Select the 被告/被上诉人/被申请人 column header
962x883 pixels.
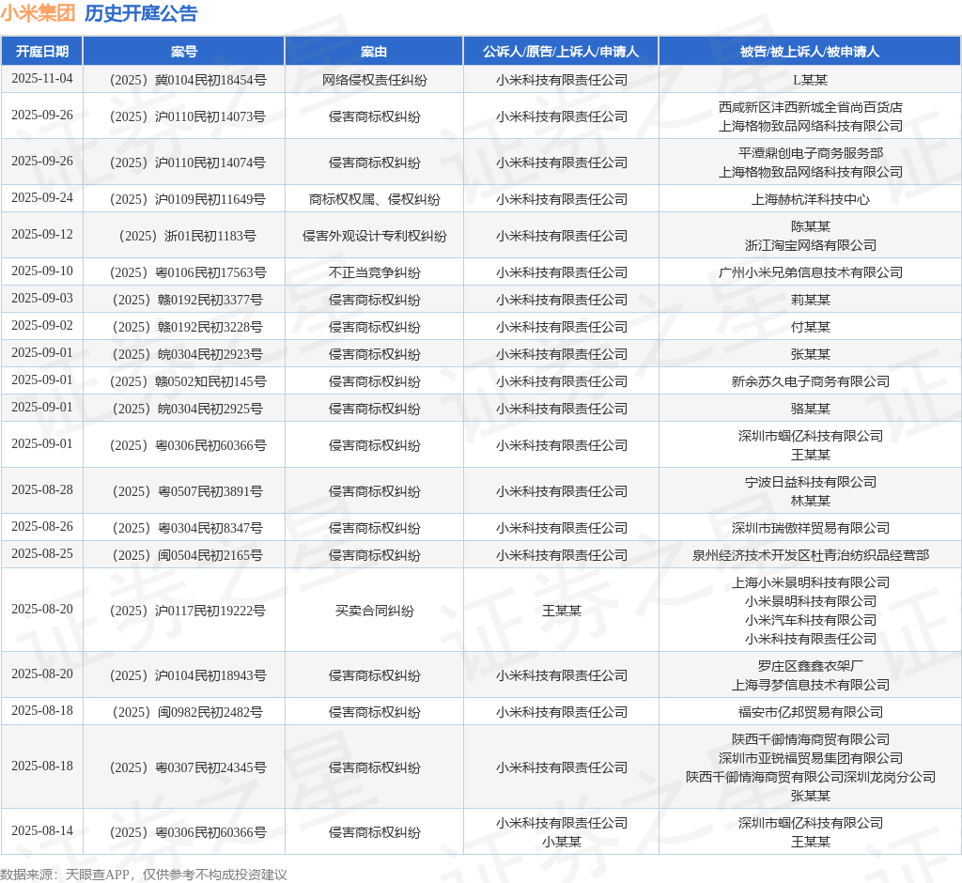[x=810, y=52]
